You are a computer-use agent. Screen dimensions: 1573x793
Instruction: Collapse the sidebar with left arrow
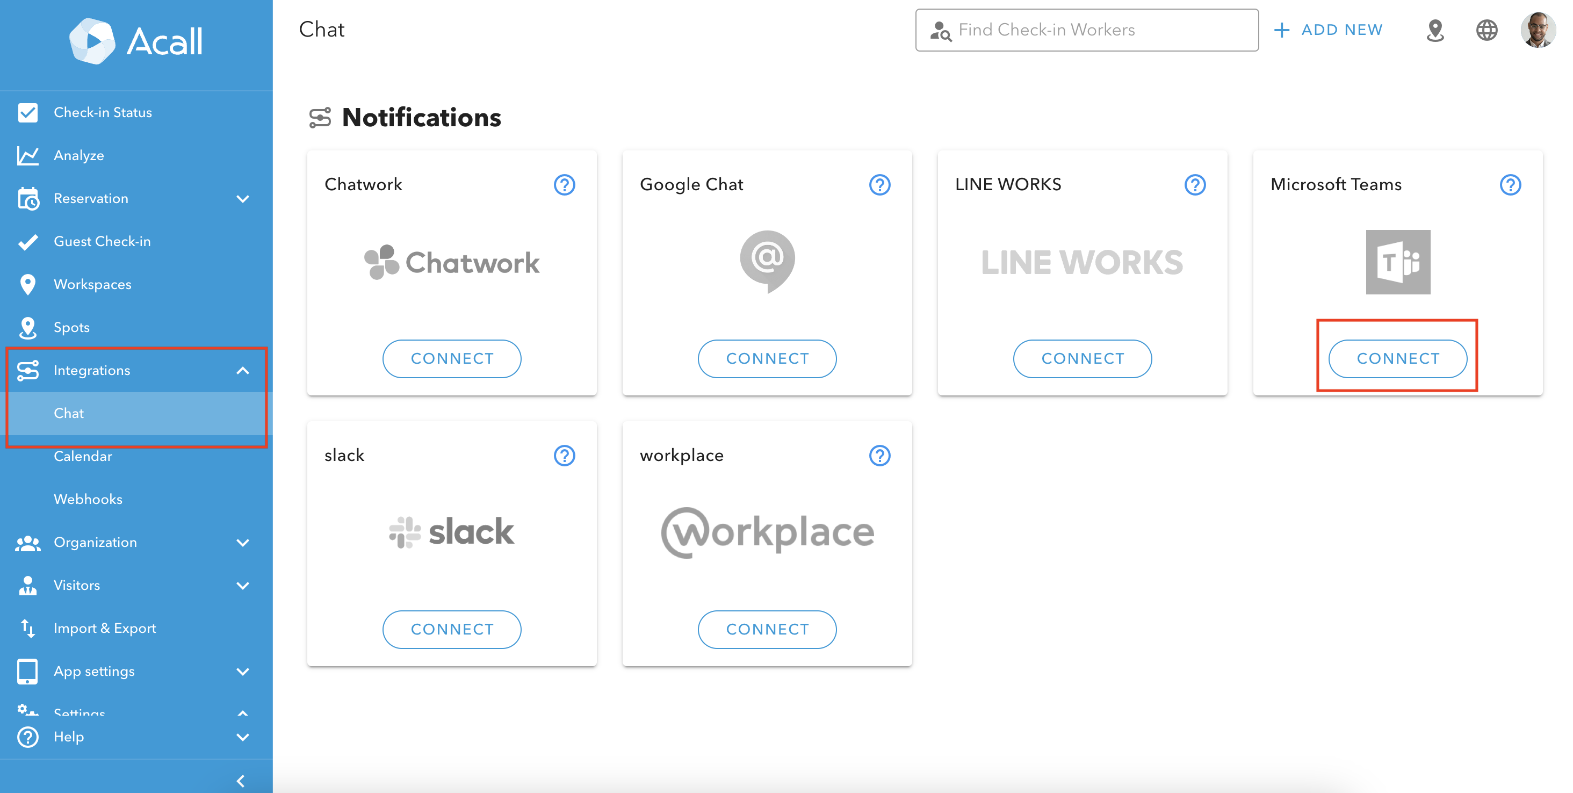pyautogui.click(x=241, y=781)
